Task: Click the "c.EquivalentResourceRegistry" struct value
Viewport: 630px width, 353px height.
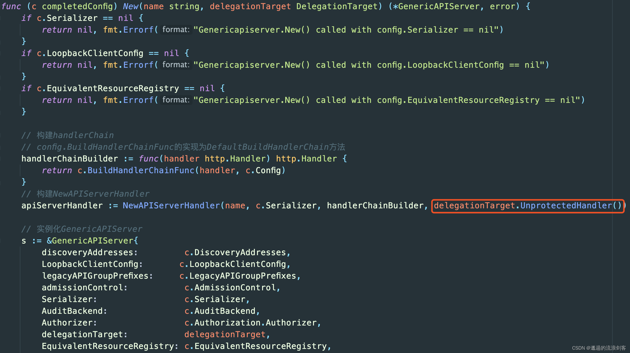Action: pyautogui.click(x=255, y=346)
